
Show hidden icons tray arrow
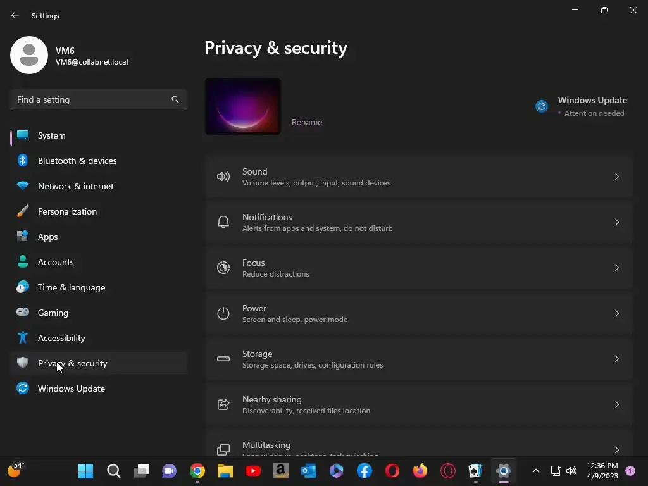point(535,471)
